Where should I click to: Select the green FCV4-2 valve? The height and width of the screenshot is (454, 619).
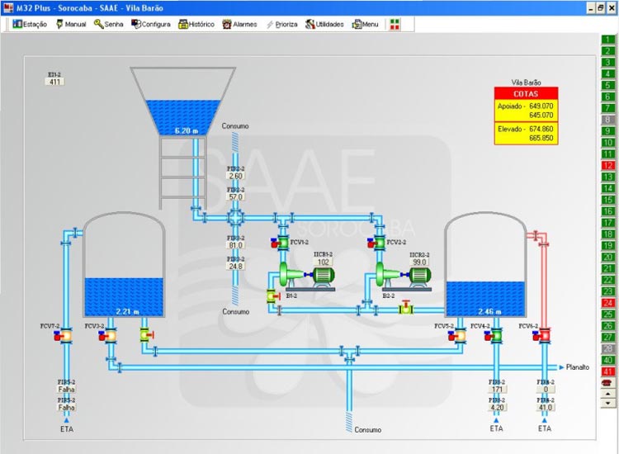coord(494,336)
